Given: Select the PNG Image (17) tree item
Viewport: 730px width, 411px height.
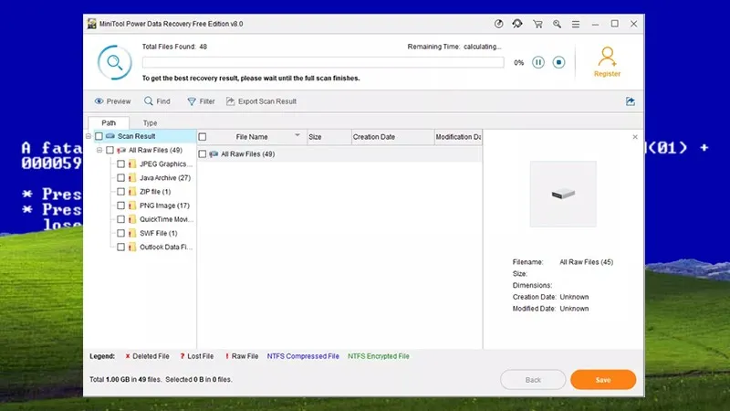Looking at the screenshot, I should pyautogui.click(x=165, y=205).
